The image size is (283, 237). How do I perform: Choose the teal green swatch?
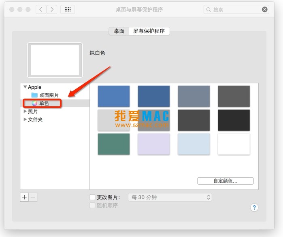(x=114, y=144)
